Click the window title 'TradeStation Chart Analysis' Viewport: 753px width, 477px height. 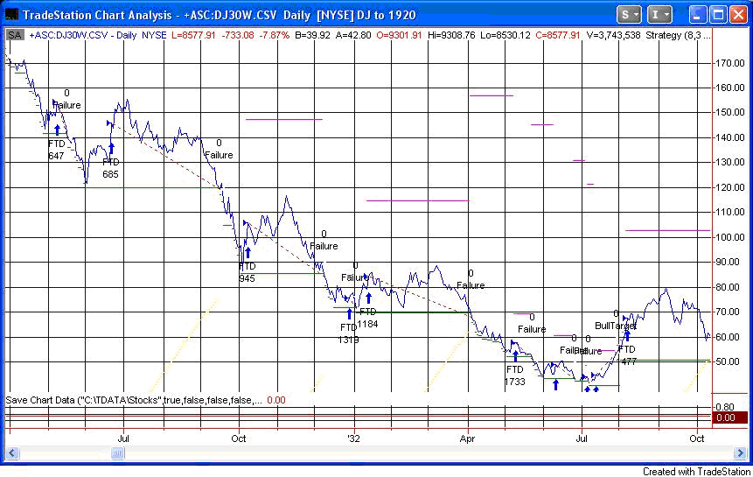coord(97,15)
